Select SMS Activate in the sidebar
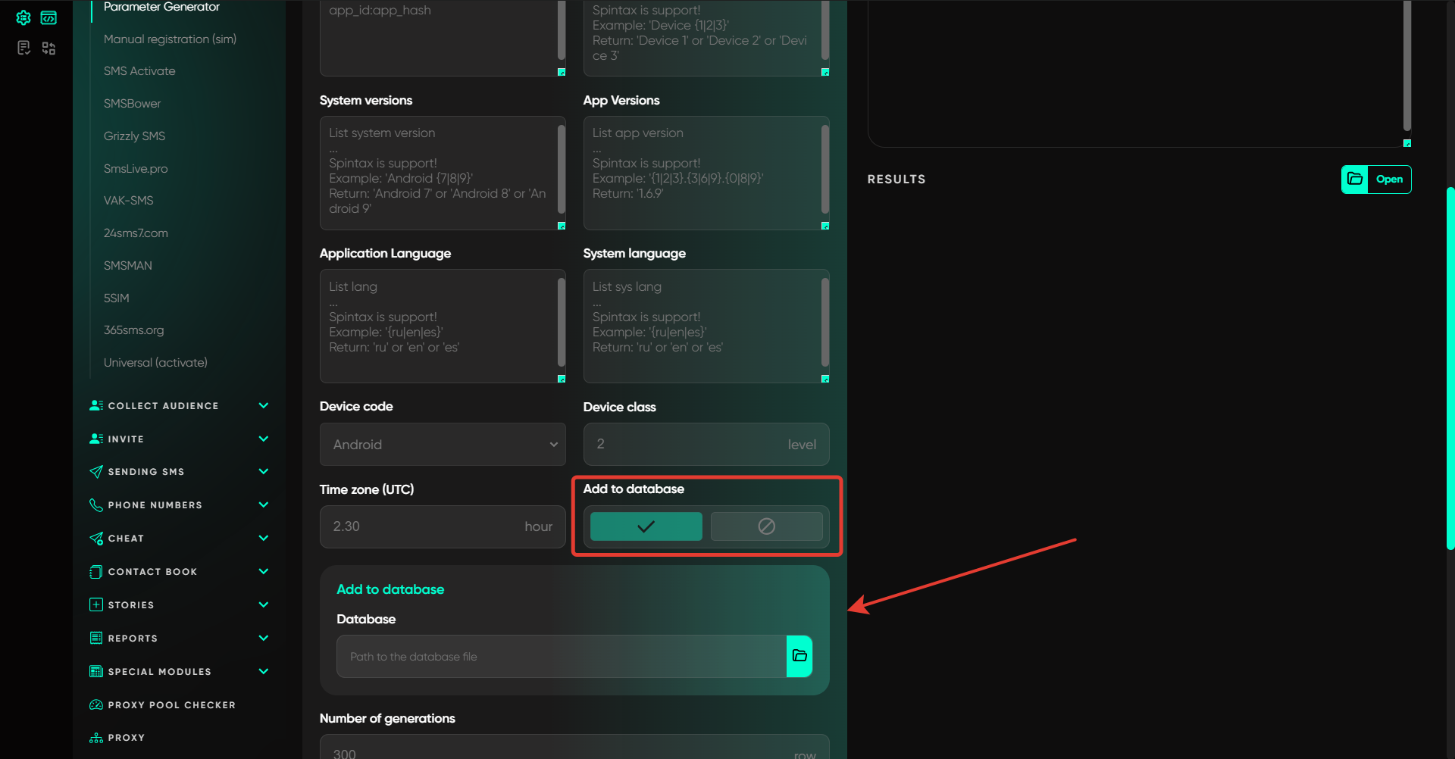The height and width of the screenshot is (759, 1455). coord(139,71)
